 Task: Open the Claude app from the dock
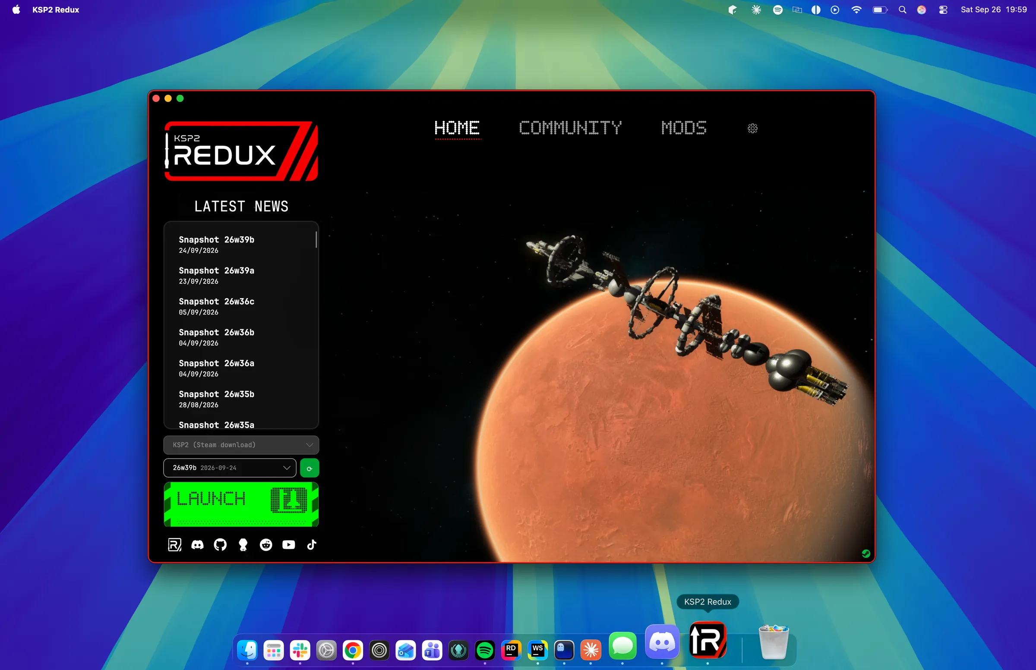point(591,651)
